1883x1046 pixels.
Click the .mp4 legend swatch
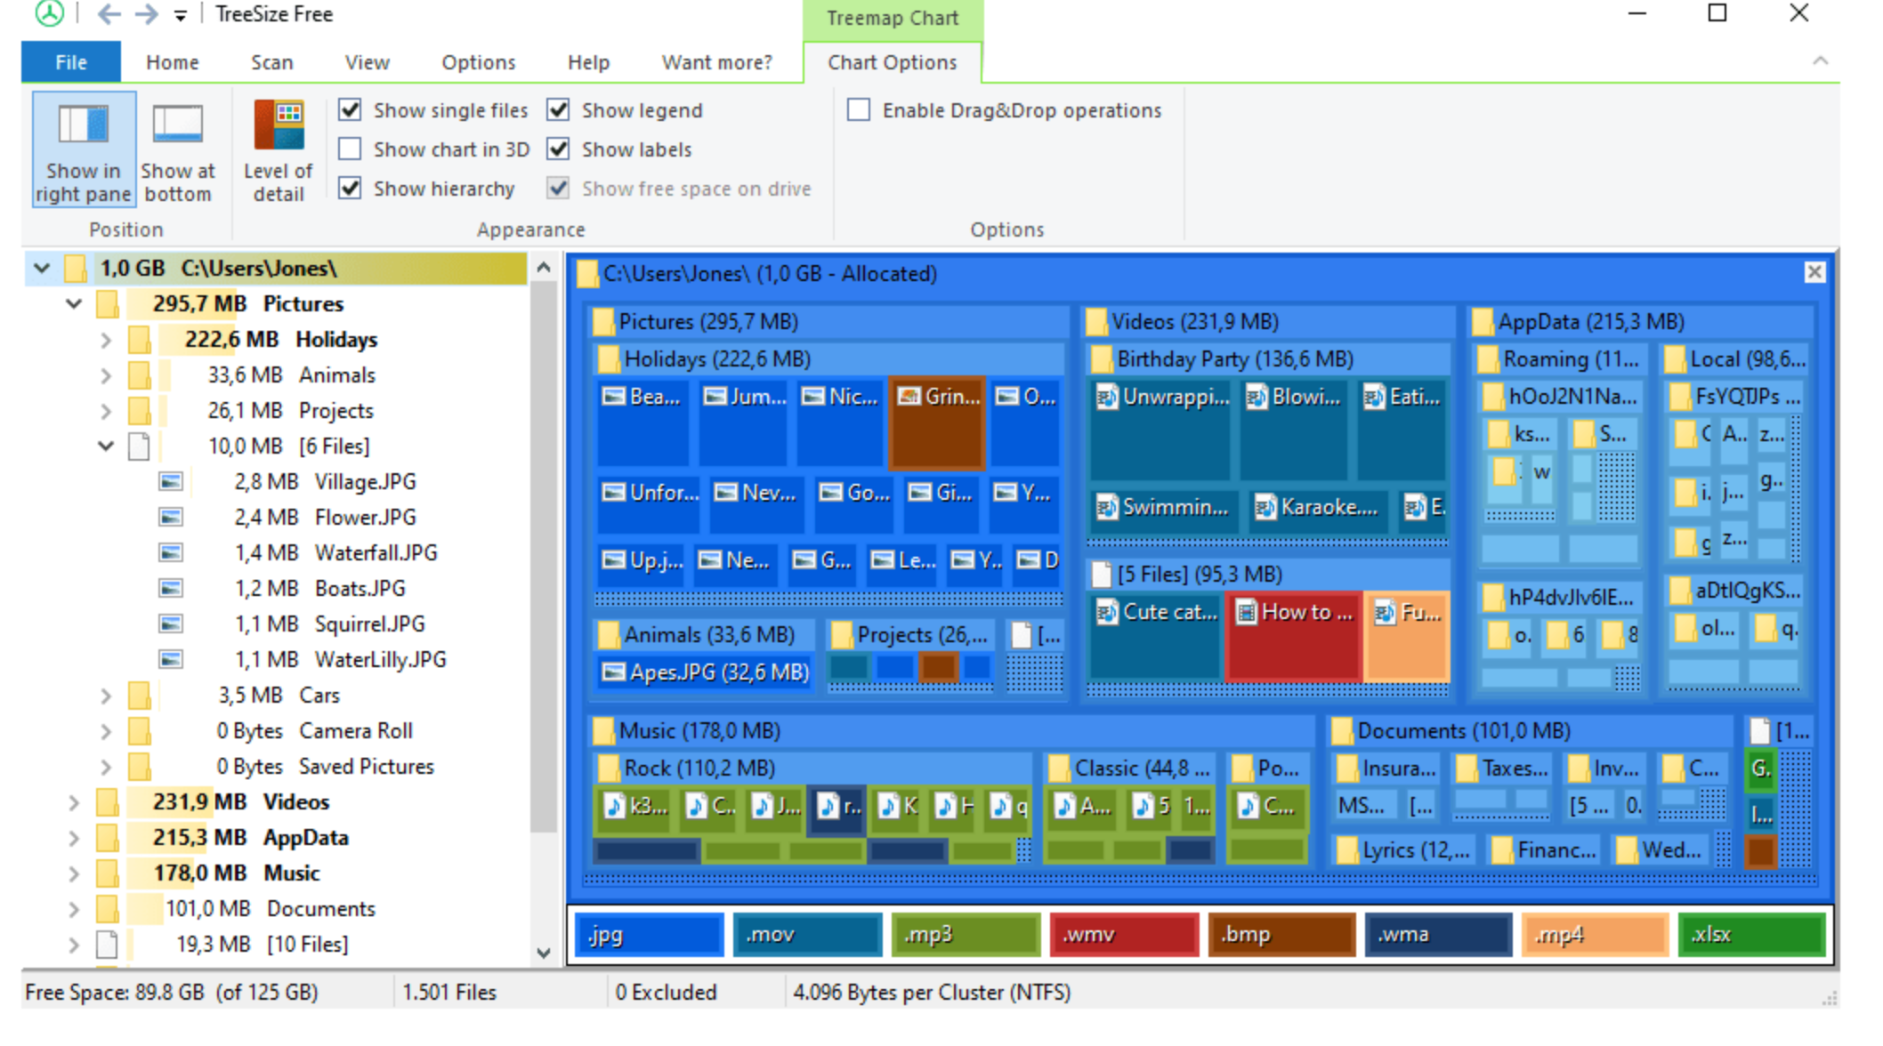pyautogui.click(x=1595, y=934)
